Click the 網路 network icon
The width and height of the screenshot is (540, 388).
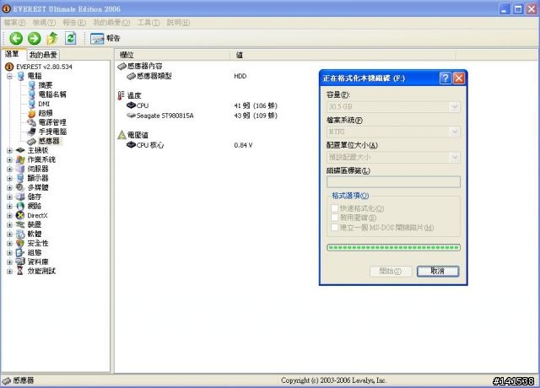20,206
